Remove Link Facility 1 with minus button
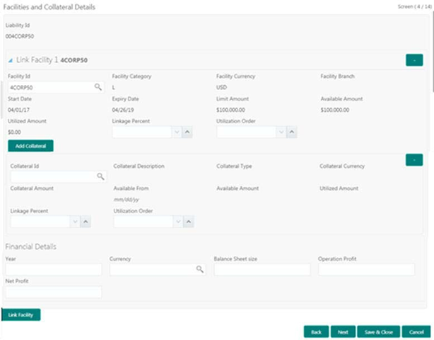This screenshot has height=340, width=434. 414,60
